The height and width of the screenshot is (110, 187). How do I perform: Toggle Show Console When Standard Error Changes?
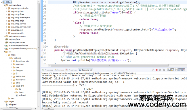coord(183,70)
